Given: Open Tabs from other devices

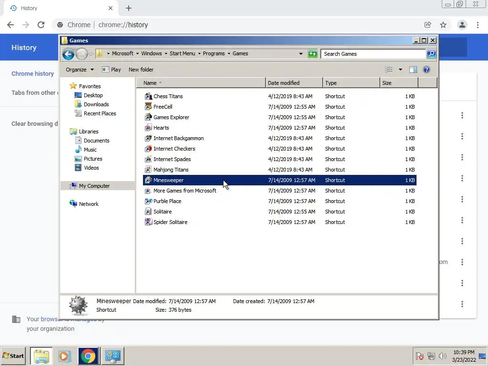Looking at the screenshot, I should tap(35, 93).
